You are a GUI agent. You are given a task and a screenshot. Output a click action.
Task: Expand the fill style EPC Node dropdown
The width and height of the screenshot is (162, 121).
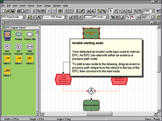click(107, 17)
